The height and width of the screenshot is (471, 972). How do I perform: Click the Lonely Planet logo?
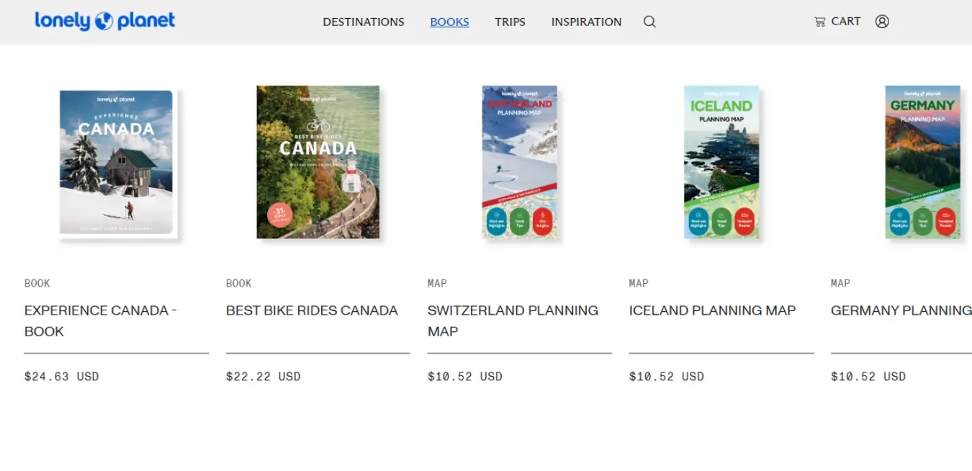(x=105, y=21)
